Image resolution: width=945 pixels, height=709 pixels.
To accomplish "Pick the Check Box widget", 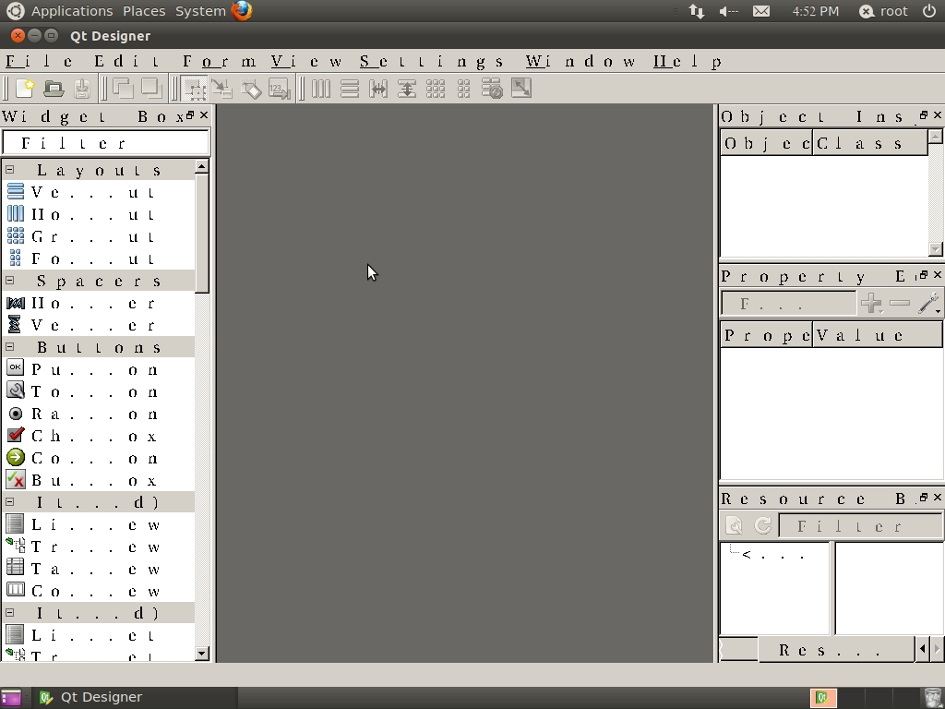I will pos(16,436).
